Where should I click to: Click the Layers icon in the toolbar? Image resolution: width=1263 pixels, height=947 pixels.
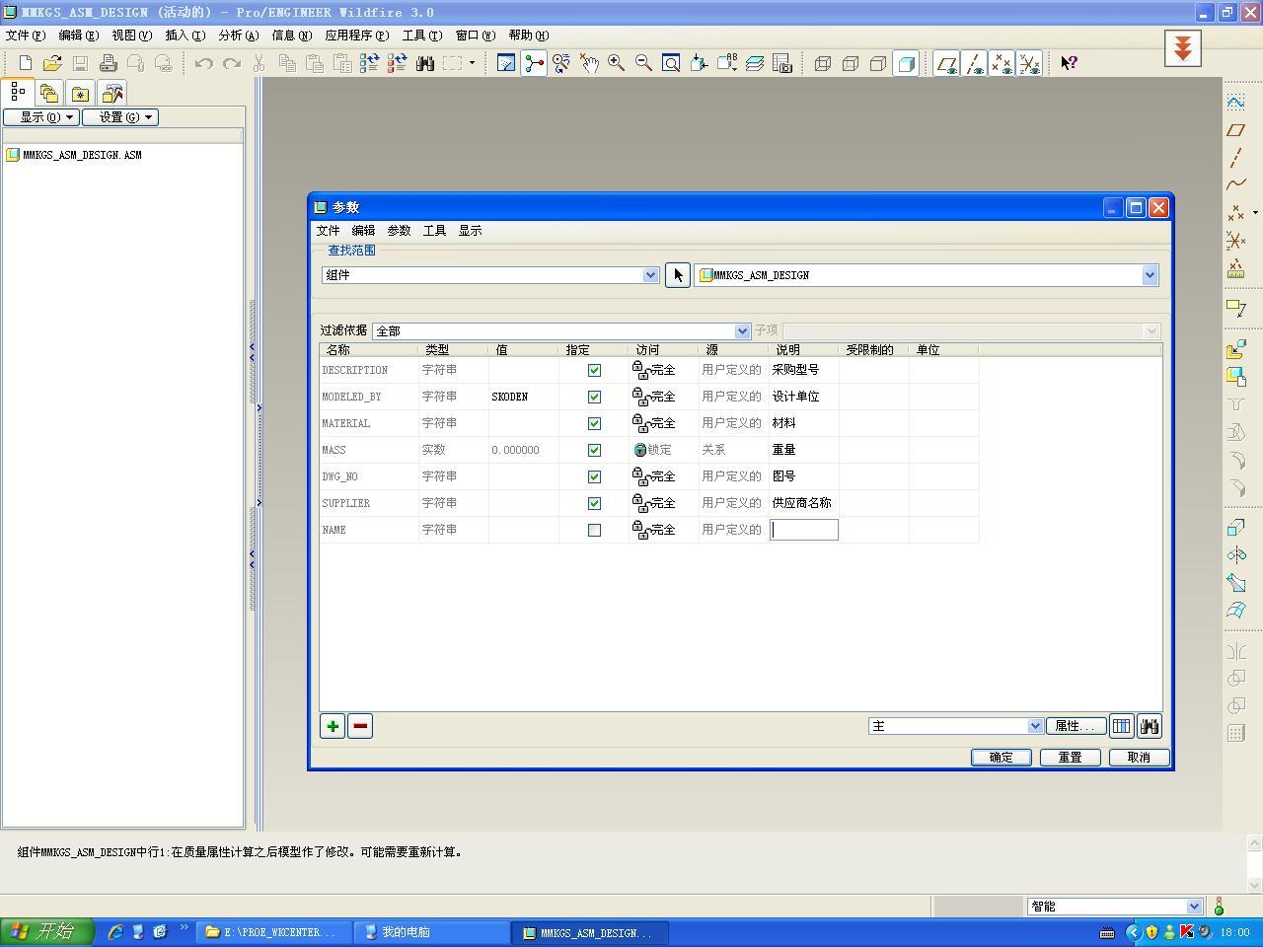pyautogui.click(x=755, y=63)
